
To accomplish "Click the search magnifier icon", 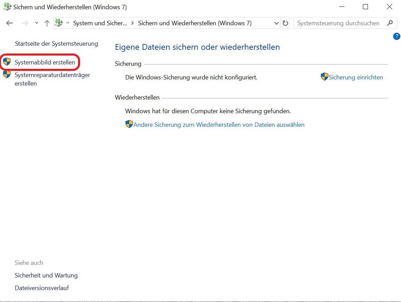I will (390, 23).
